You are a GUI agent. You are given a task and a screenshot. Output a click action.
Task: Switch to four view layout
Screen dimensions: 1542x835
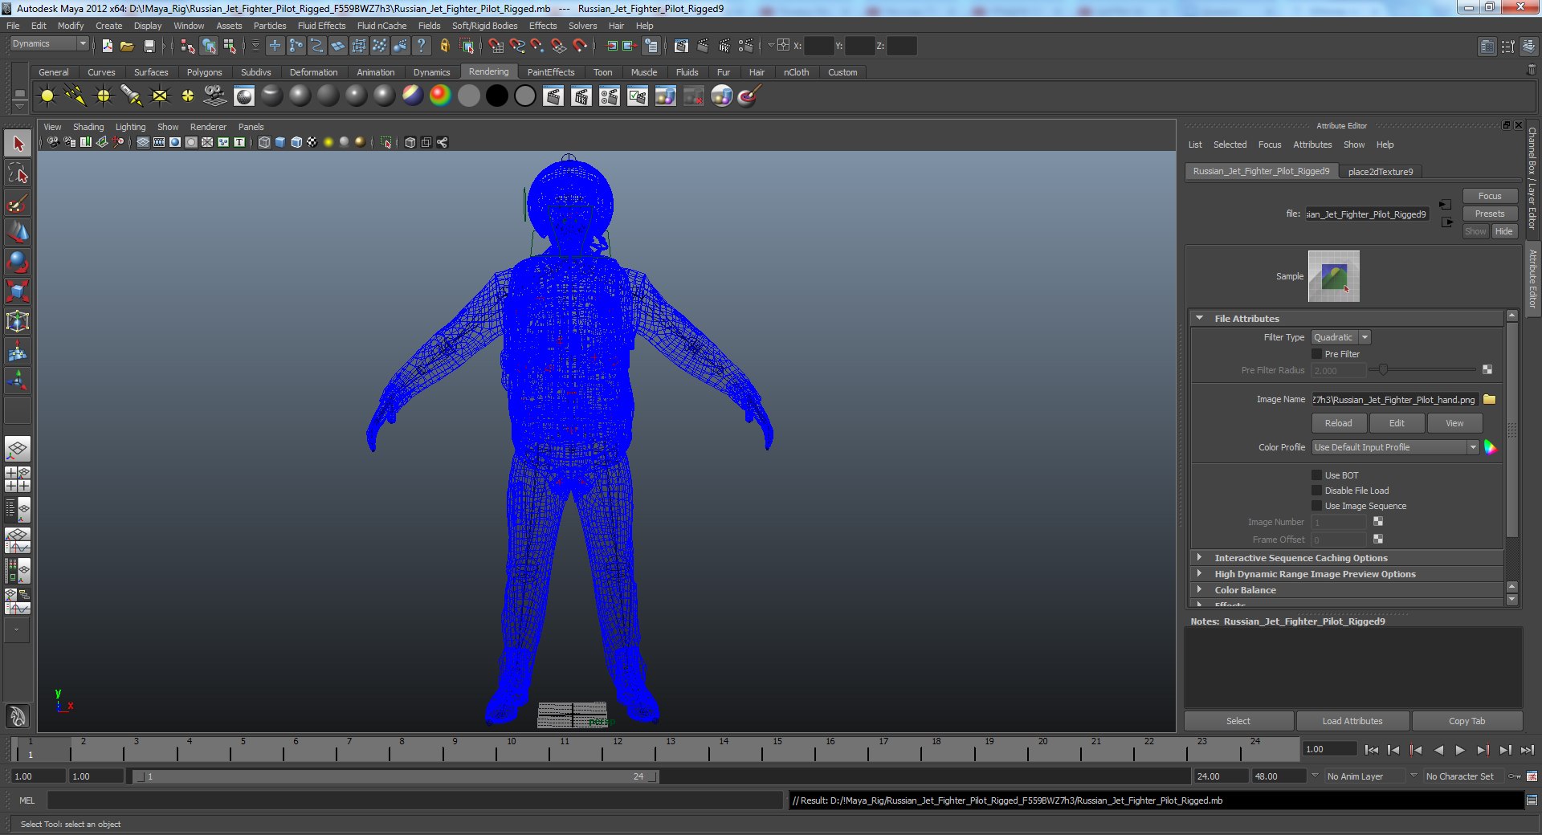click(x=18, y=479)
